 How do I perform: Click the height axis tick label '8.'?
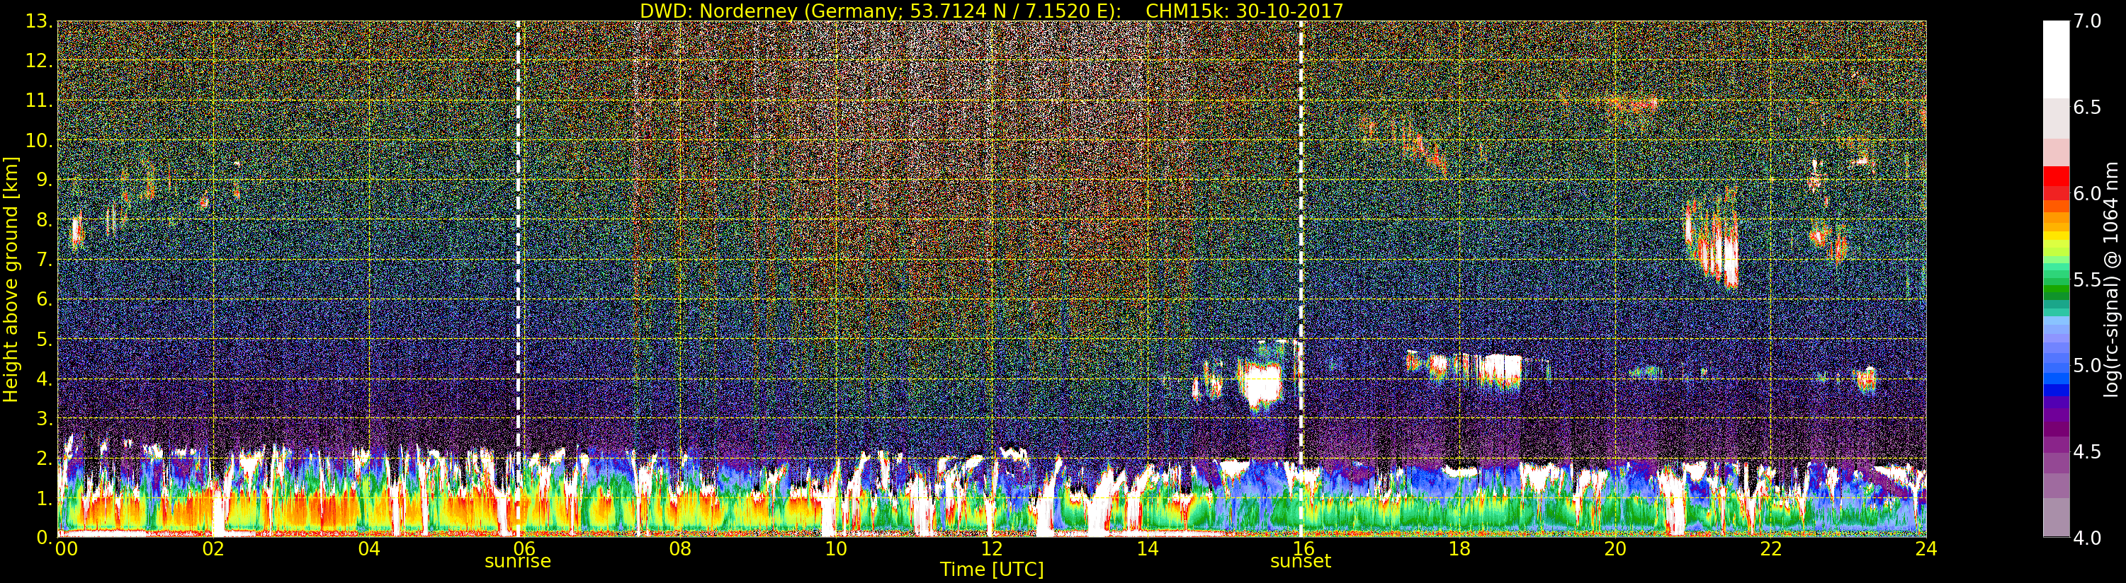(x=45, y=220)
